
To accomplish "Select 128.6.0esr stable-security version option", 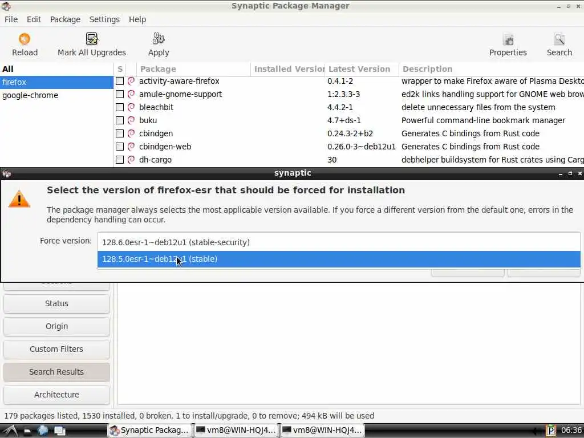I will pos(339,242).
